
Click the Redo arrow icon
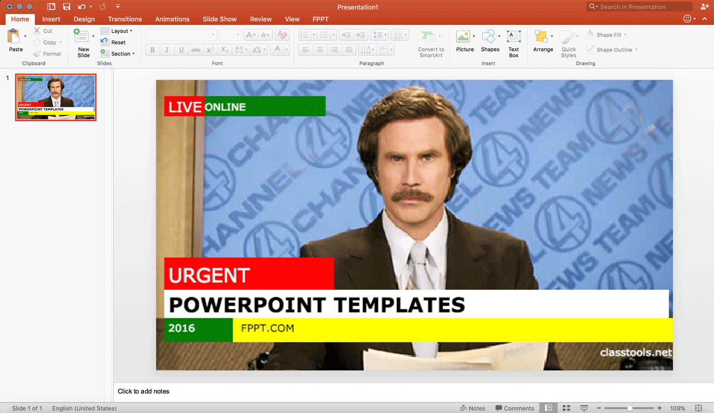tap(102, 7)
